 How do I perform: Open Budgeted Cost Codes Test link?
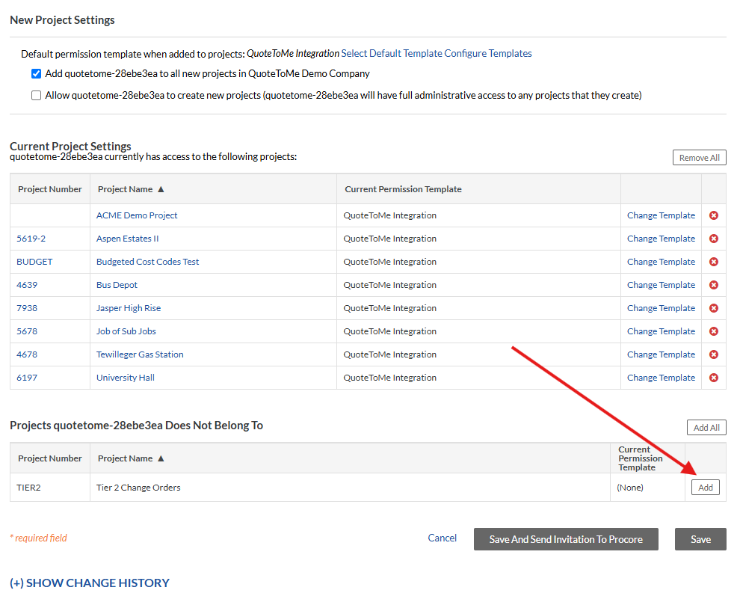(148, 262)
